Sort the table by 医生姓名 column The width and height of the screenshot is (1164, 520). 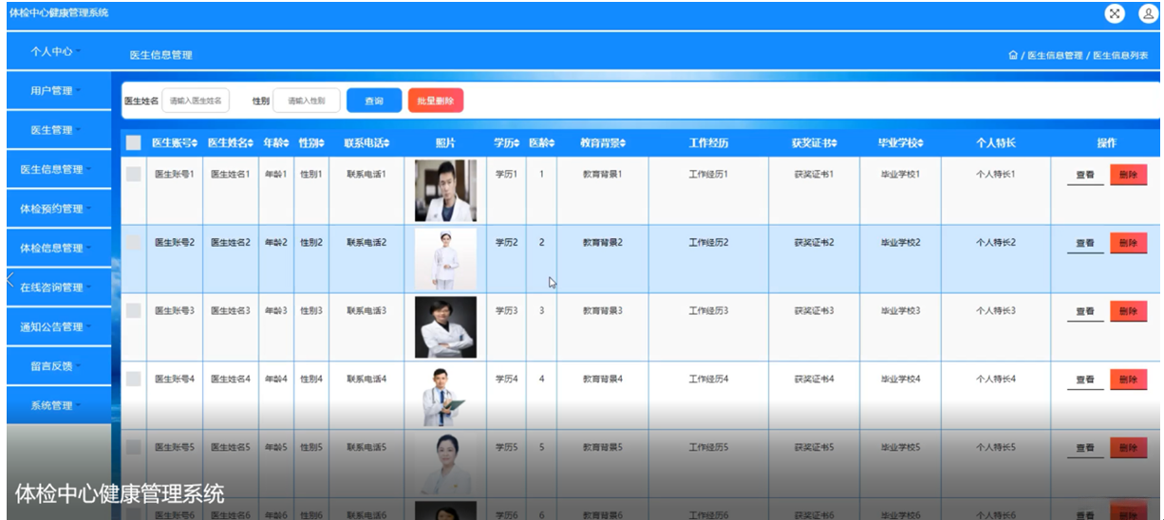pyautogui.click(x=231, y=143)
